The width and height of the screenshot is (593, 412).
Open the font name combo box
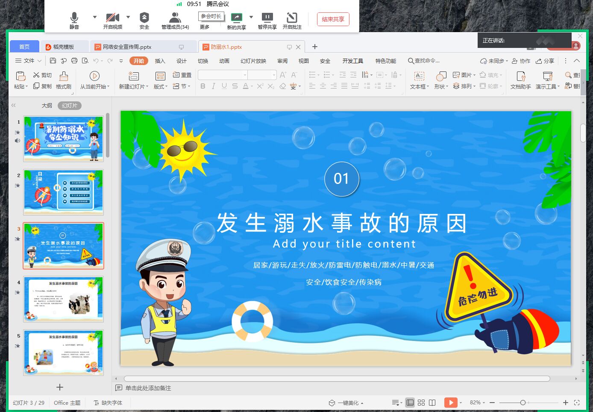223,75
